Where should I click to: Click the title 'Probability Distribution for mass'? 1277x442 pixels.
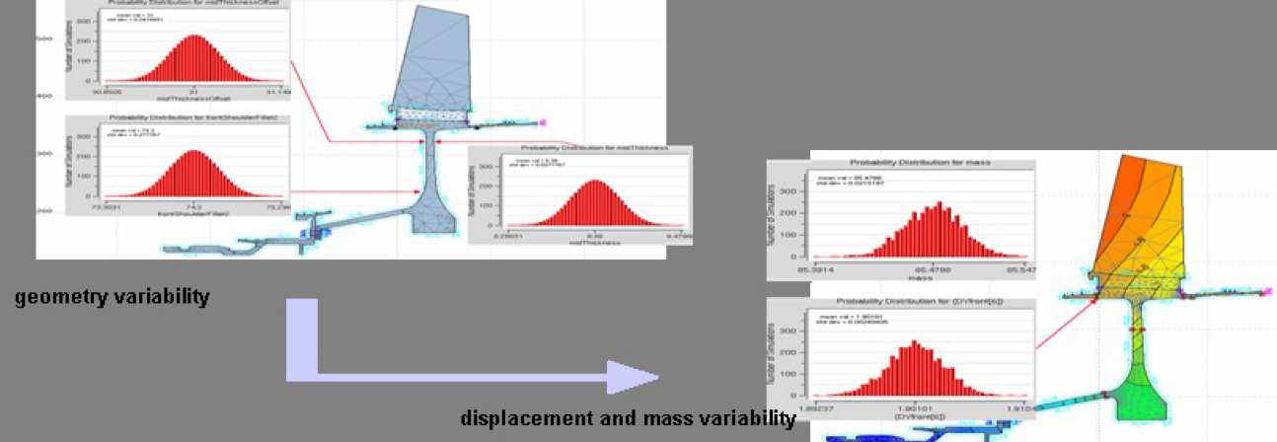(920, 162)
